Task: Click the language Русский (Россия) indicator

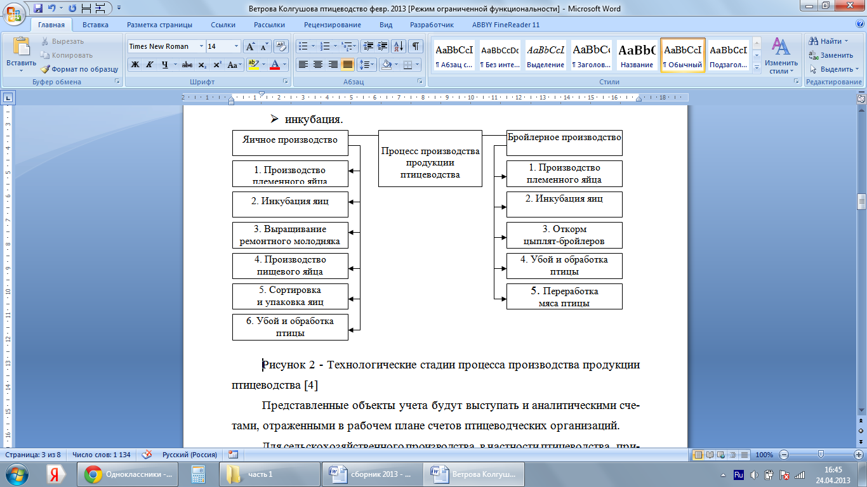Action: [x=190, y=455]
